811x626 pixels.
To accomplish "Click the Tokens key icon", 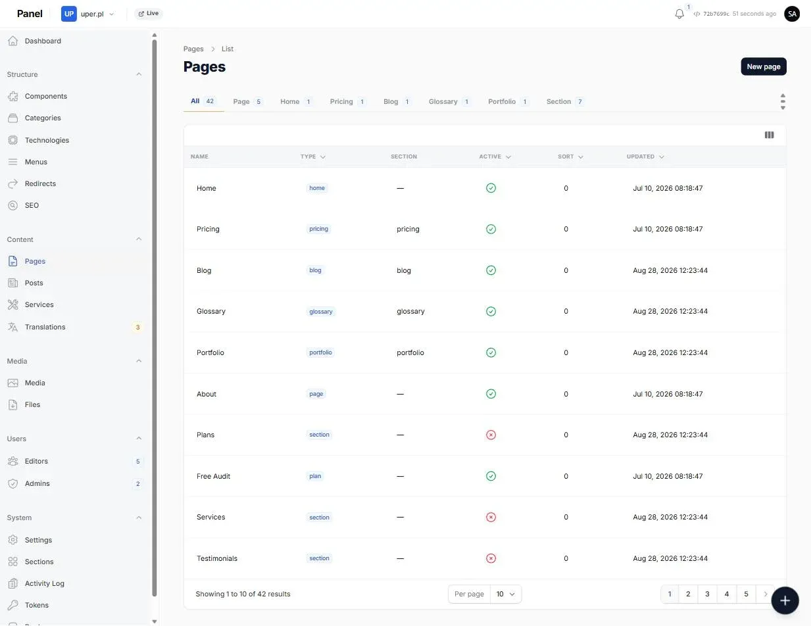I will (12, 605).
